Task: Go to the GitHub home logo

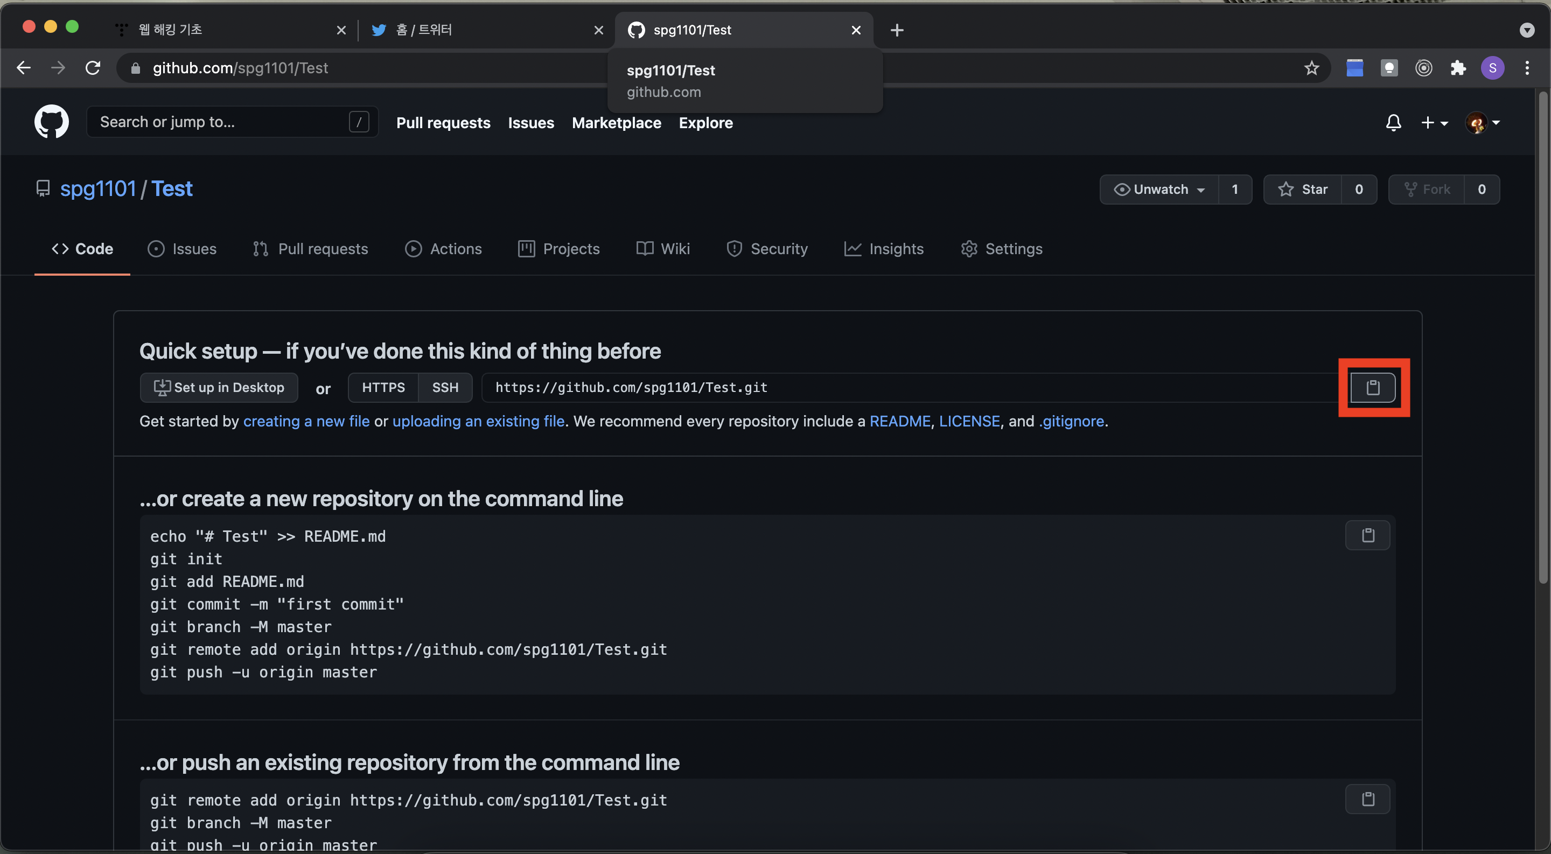Action: [x=51, y=122]
